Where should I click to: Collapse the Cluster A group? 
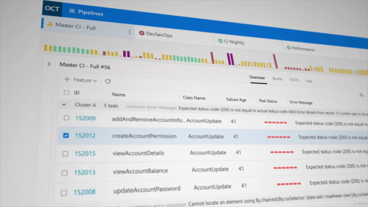pyautogui.click(x=64, y=105)
